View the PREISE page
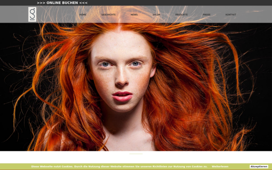272x170 pixels. tap(206, 15)
